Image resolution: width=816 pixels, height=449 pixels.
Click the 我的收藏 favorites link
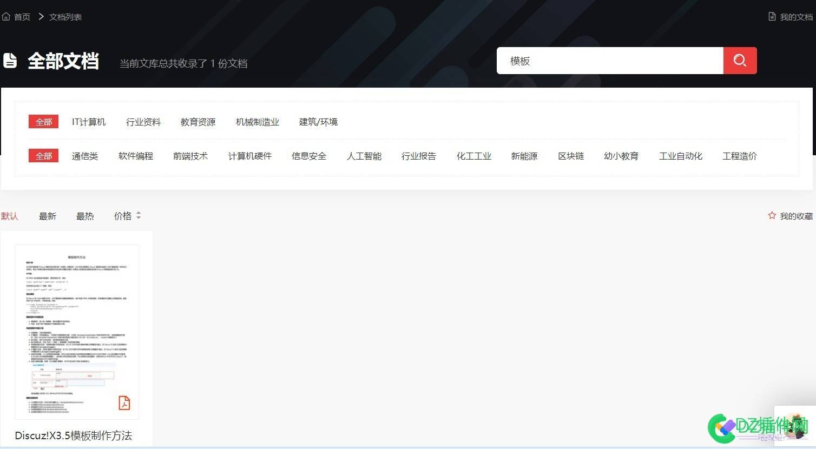coord(797,215)
